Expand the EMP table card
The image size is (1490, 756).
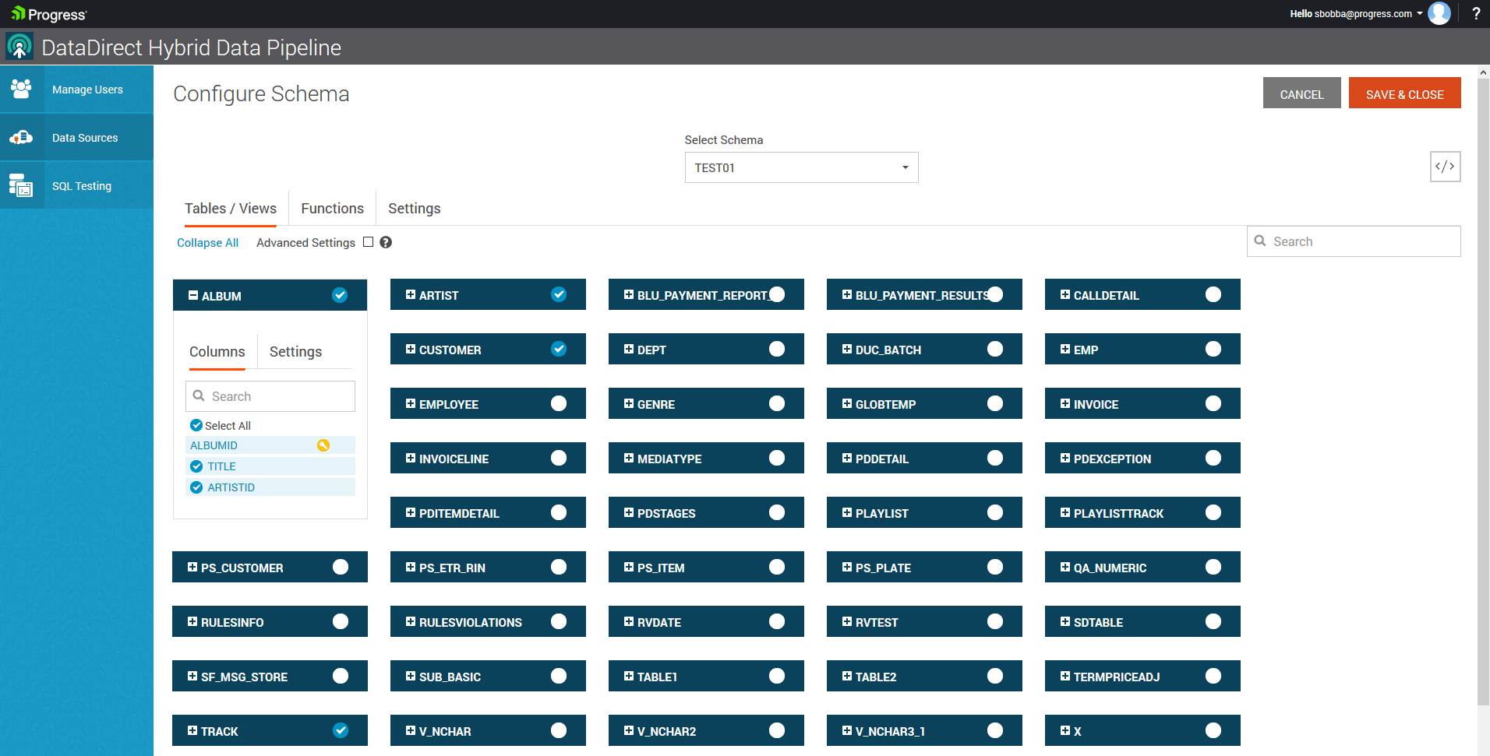[1065, 349]
